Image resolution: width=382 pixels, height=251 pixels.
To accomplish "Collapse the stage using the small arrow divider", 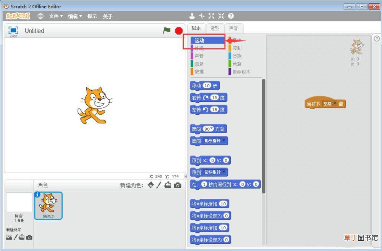I will tap(186, 176).
